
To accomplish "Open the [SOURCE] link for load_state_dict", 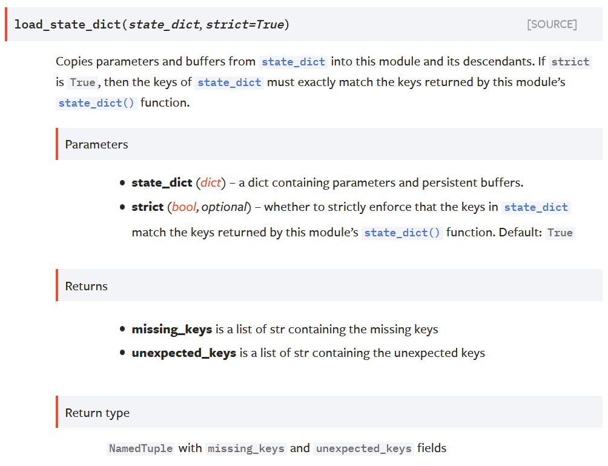I will point(552,24).
